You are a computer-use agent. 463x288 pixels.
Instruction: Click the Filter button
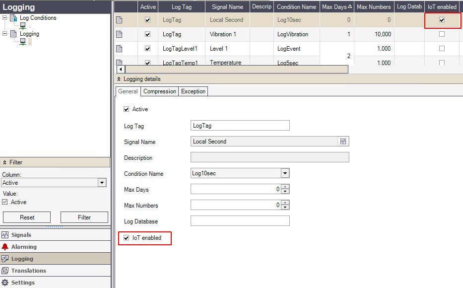coord(84,217)
